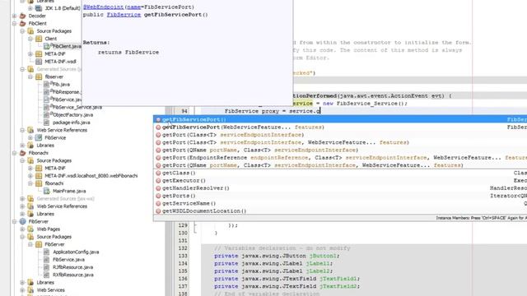This screenshot has height=296, width=527.
Task: Open the 'name' attribute link in Javadoc popup
Action: [133, 7]
